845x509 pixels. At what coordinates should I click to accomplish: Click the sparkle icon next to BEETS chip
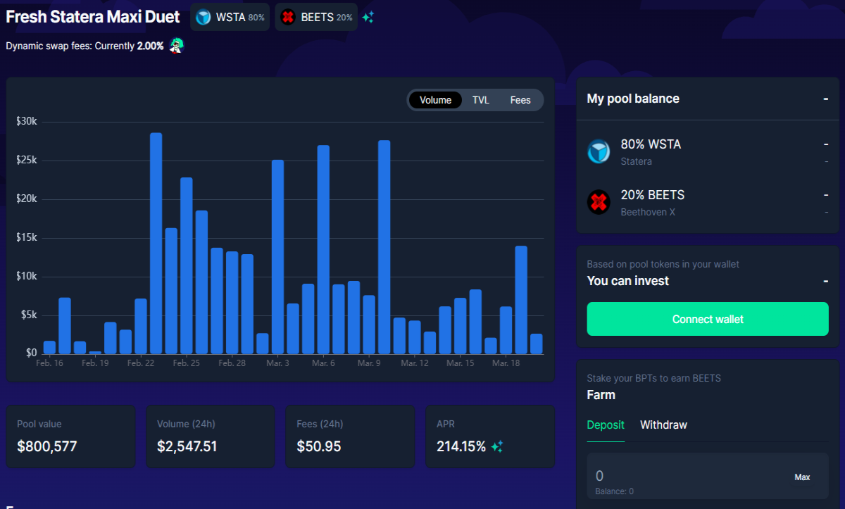coord(368,18)
